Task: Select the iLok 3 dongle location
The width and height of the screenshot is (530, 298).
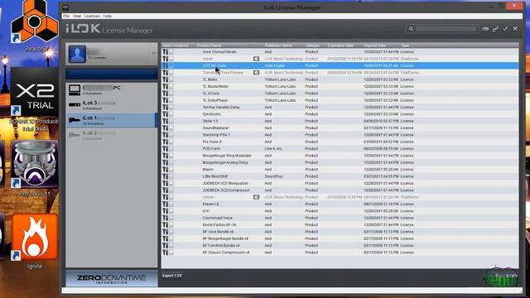Action: click(x=111, y=105)
